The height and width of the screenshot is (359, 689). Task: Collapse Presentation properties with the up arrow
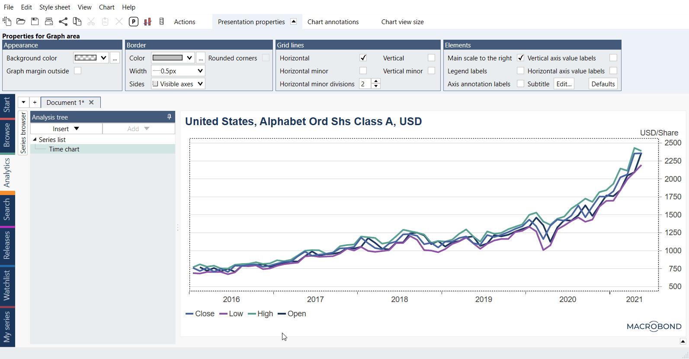pos(293,22)
